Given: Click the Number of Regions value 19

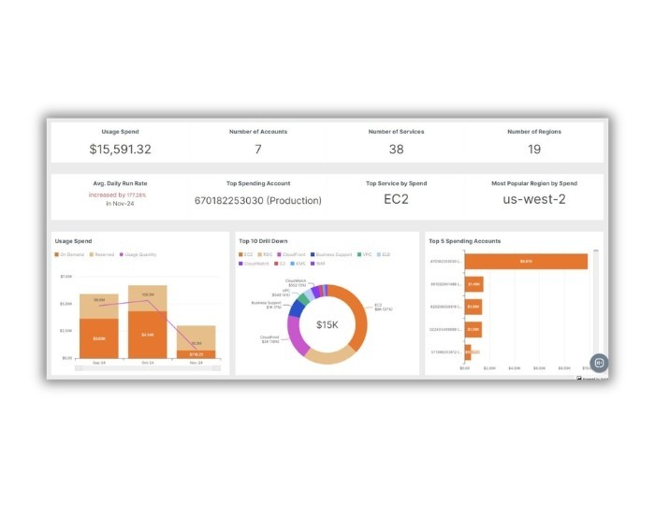Looking at the screenshot, I should point(534,149).
